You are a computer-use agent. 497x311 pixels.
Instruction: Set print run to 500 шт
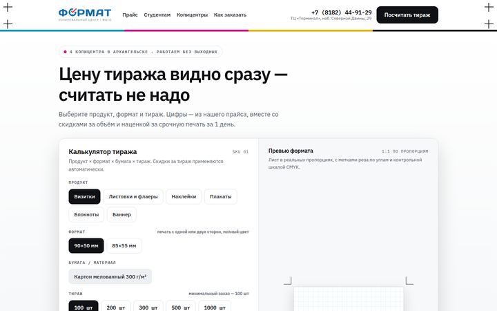[x=181, y=306]
